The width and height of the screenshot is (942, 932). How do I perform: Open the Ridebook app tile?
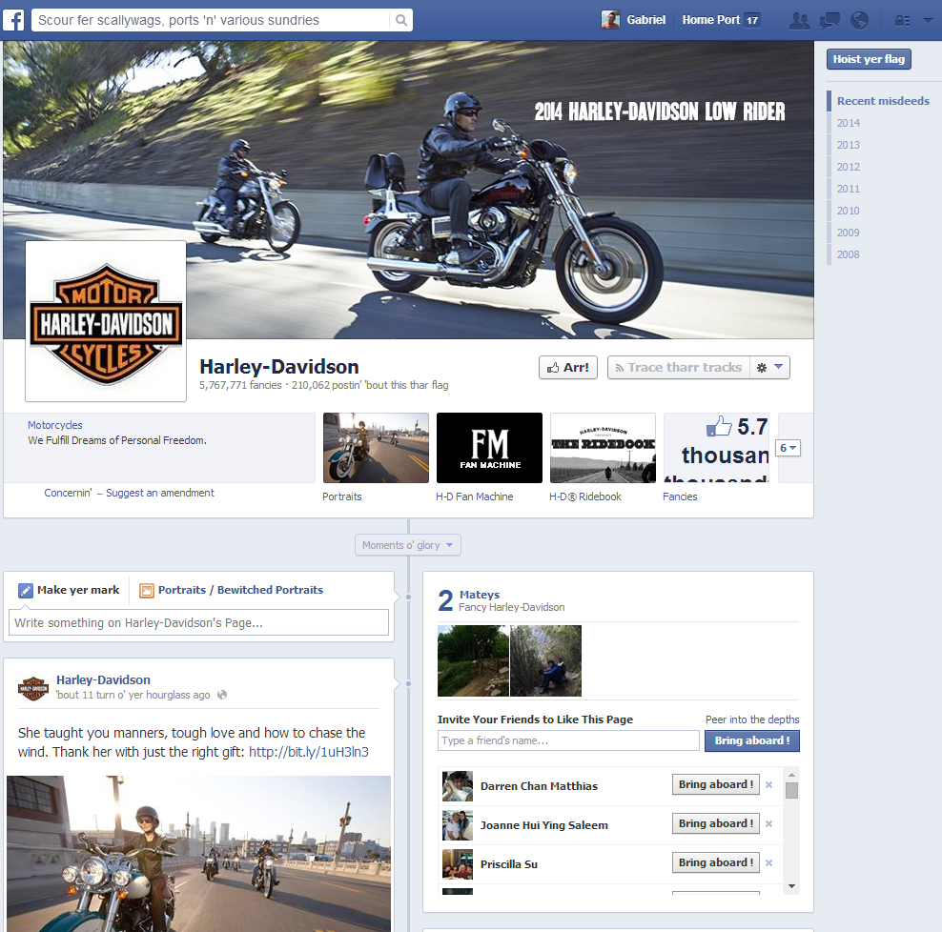pyautogui.click(x=603, y=447)
